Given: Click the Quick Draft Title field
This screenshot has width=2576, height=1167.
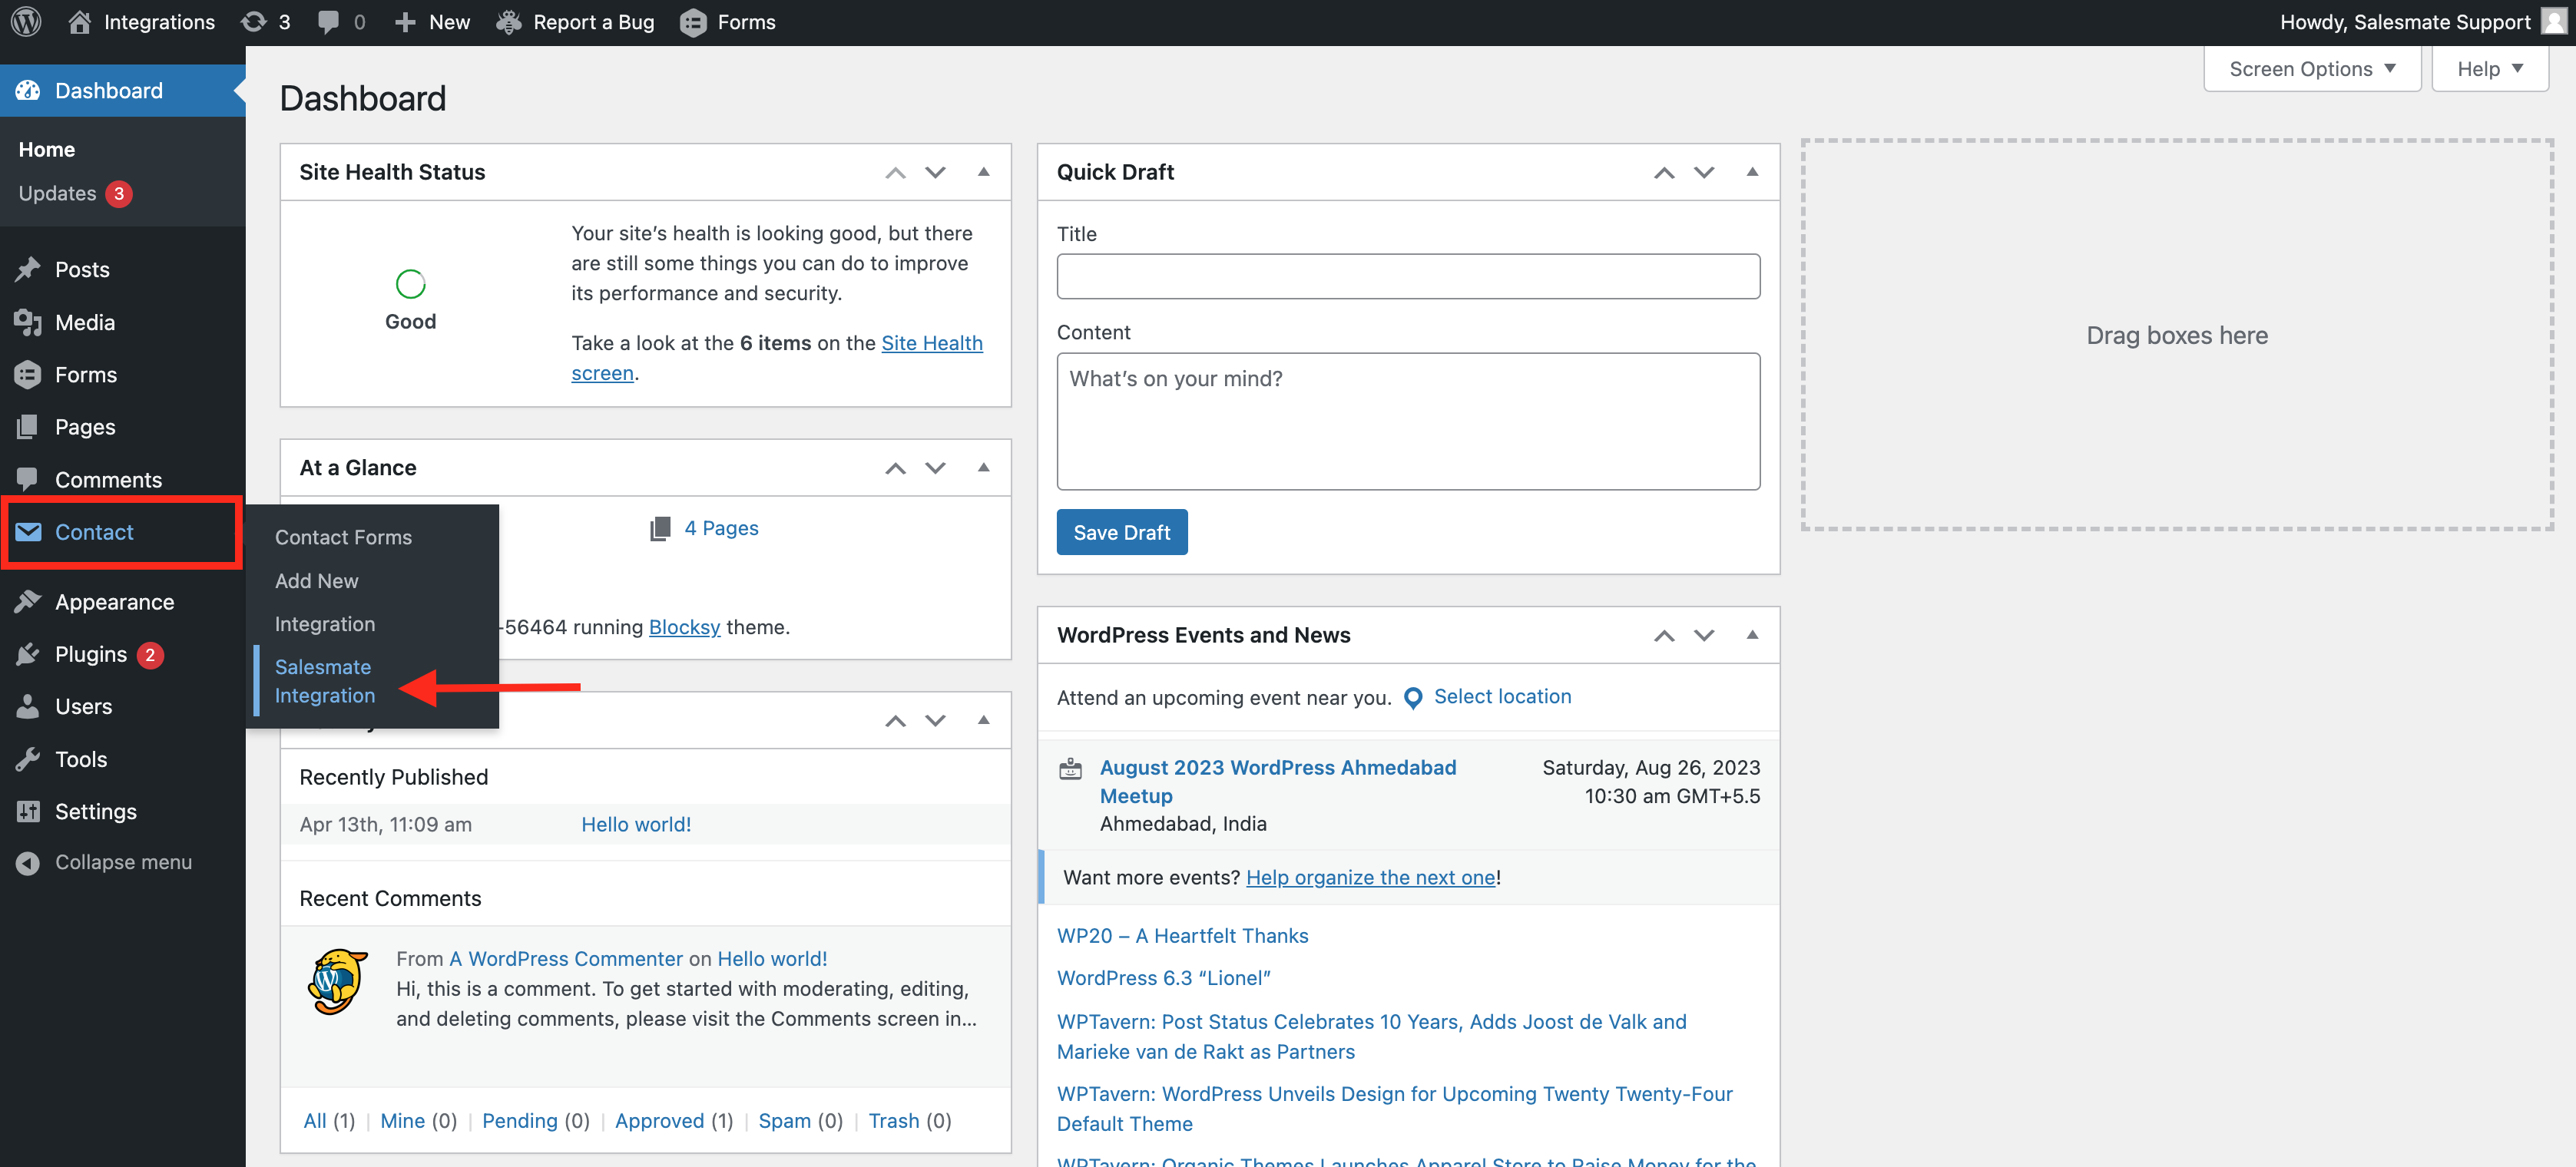Looking at the screenshot, I should [1408, 276].
